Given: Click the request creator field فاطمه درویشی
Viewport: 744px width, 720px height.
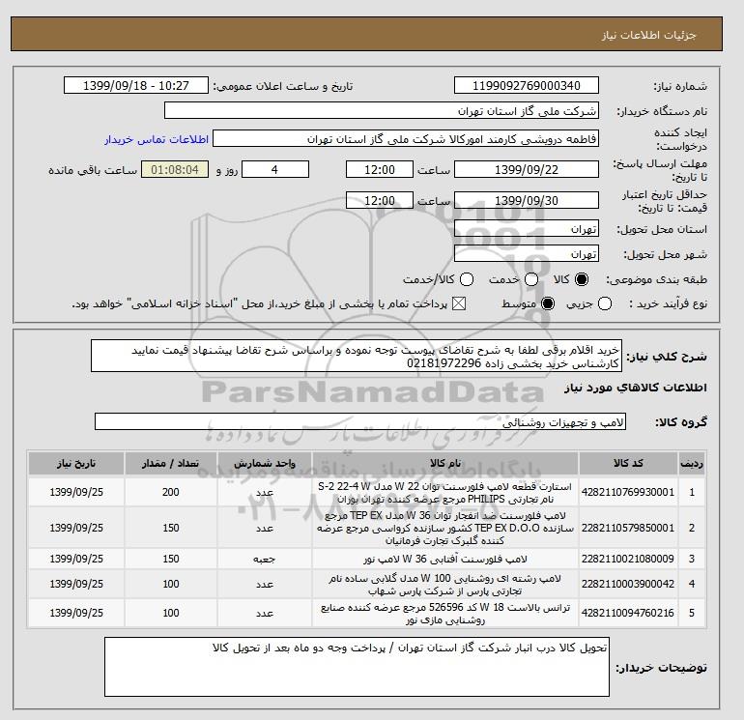Looking at the screenshot, I should [406, 139].
